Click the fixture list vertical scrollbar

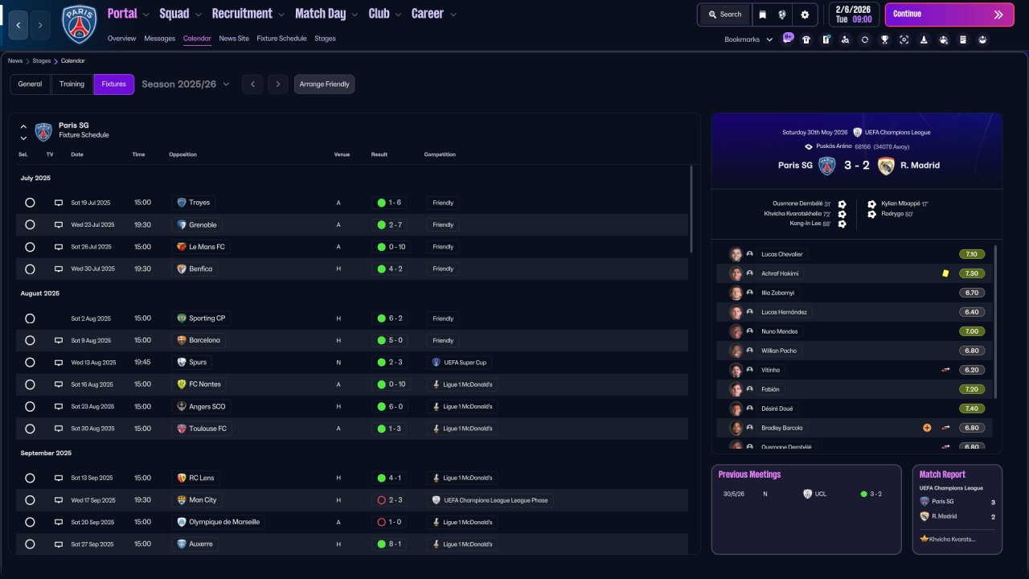[x=691, y=211]
